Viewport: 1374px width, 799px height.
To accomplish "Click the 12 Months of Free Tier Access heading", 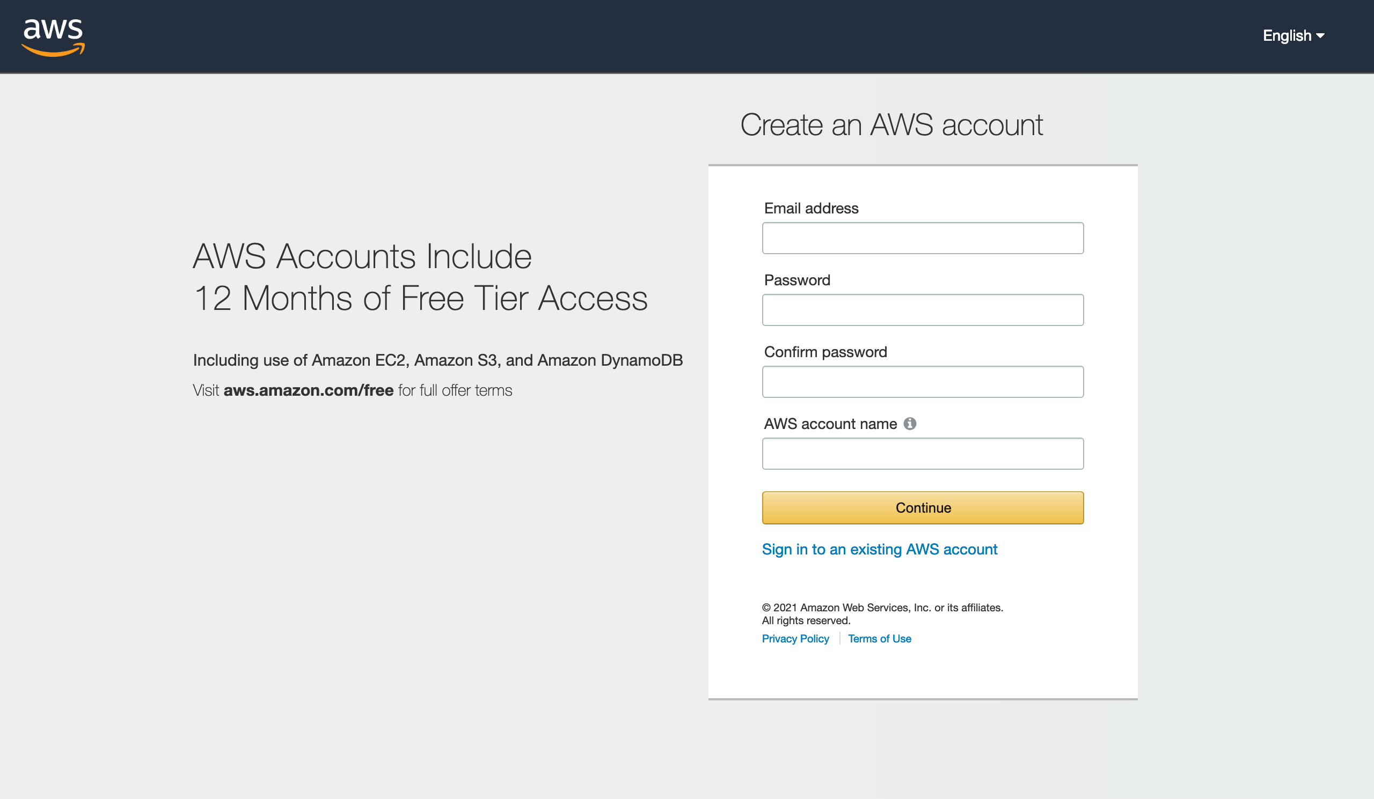I will pos(420,298).
